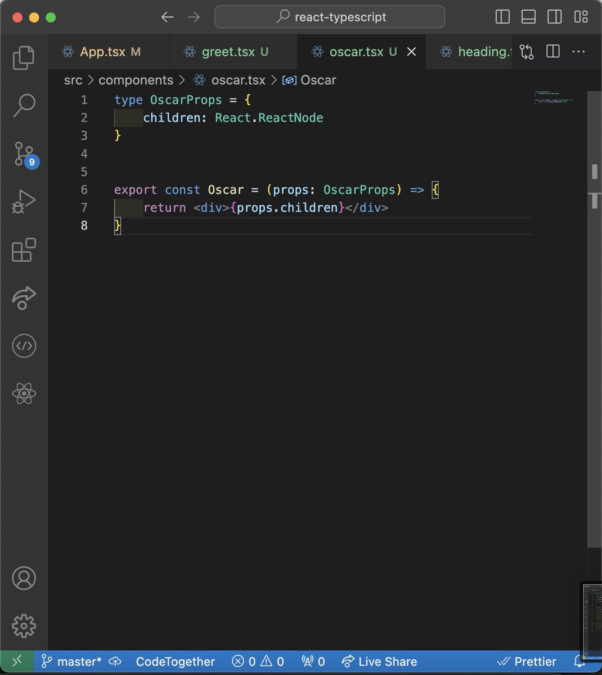602x675 pixels.
Task: Open the Manage gear icon
Action: (24, 625)
